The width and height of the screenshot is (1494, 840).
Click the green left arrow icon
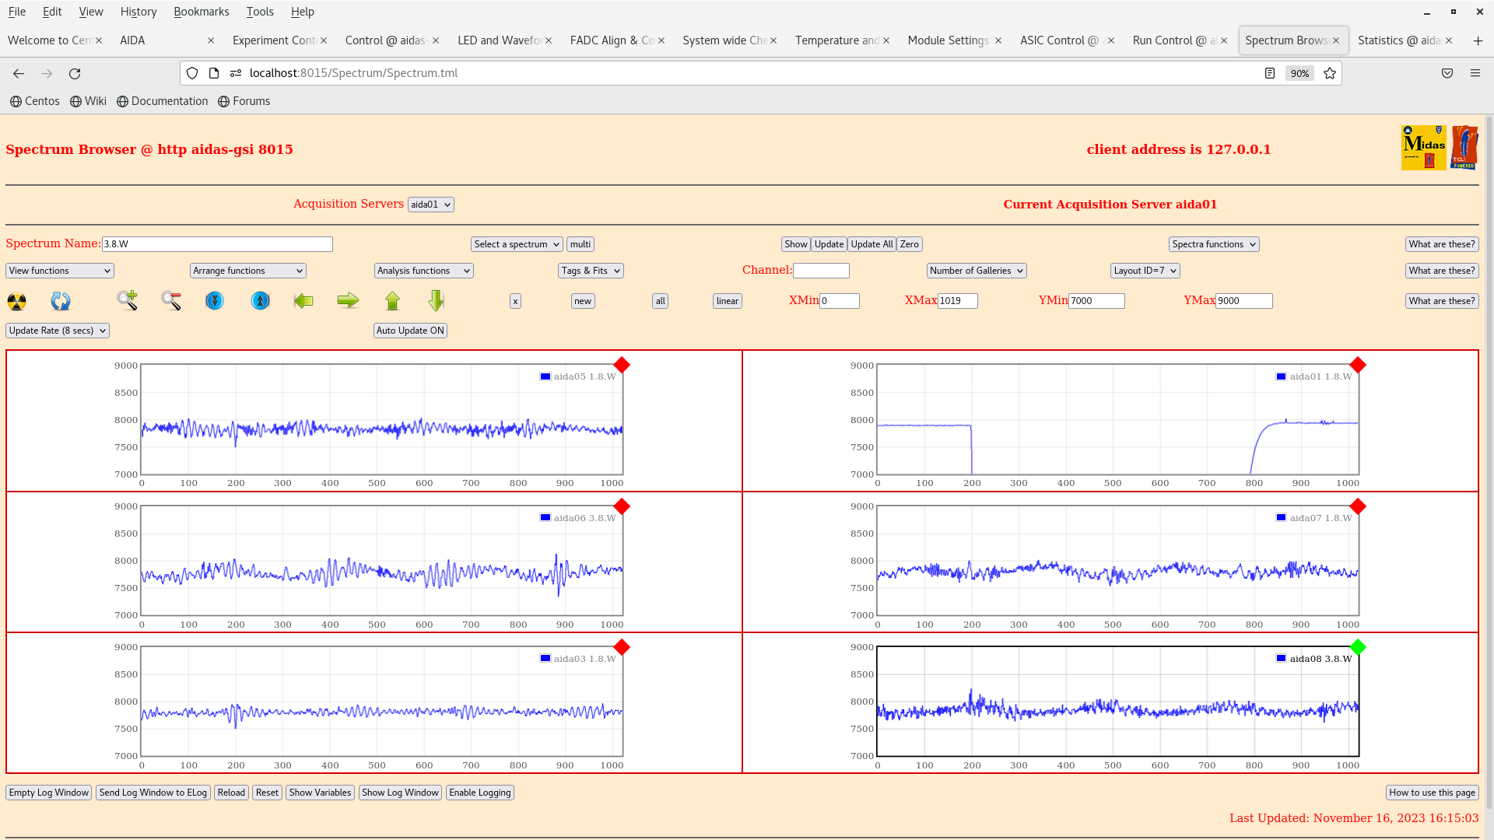click(303, 300)
